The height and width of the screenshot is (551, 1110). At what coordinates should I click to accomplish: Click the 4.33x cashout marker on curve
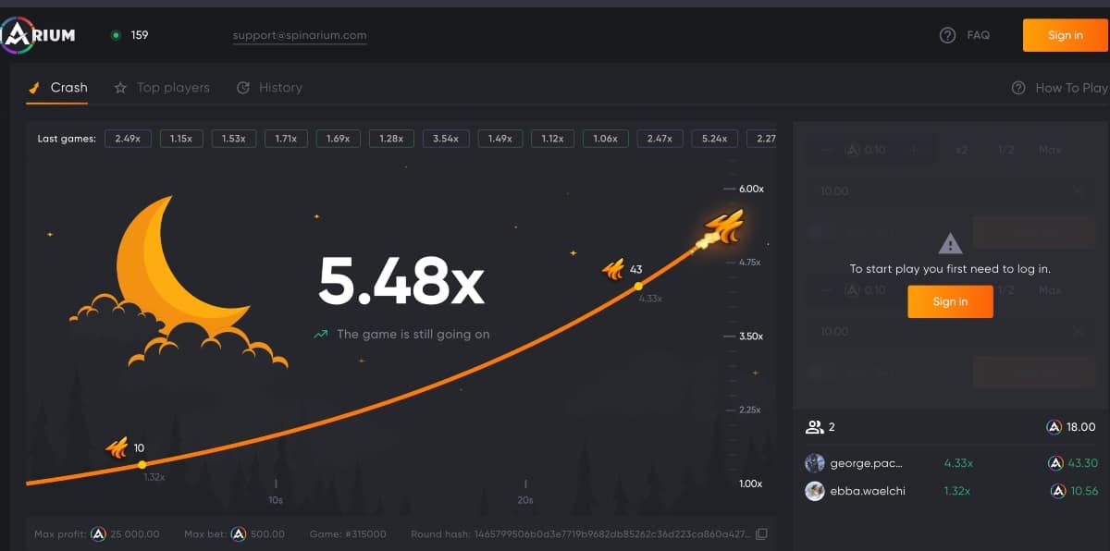[x=638, y=287]
